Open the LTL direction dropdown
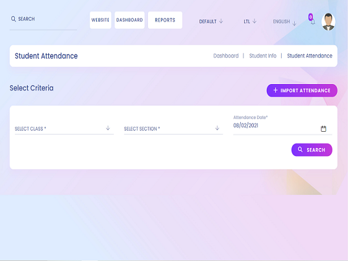The image size is (348, 261). click(250, 22)
